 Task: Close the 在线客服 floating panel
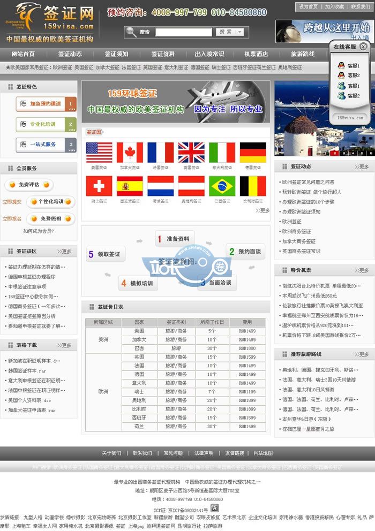point(363,47)
